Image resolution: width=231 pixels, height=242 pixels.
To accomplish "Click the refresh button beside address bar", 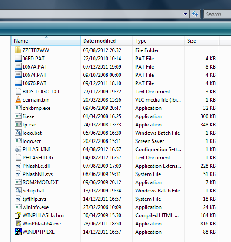I will 195,14.
